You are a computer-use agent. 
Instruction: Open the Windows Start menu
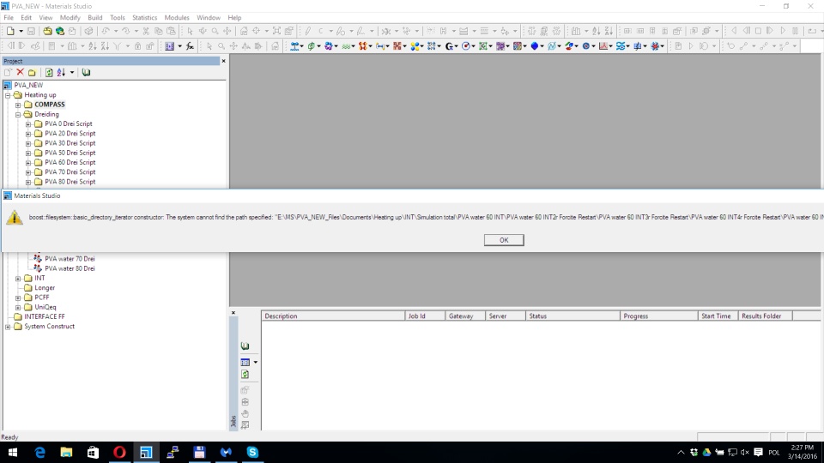(x=13, y=452)
